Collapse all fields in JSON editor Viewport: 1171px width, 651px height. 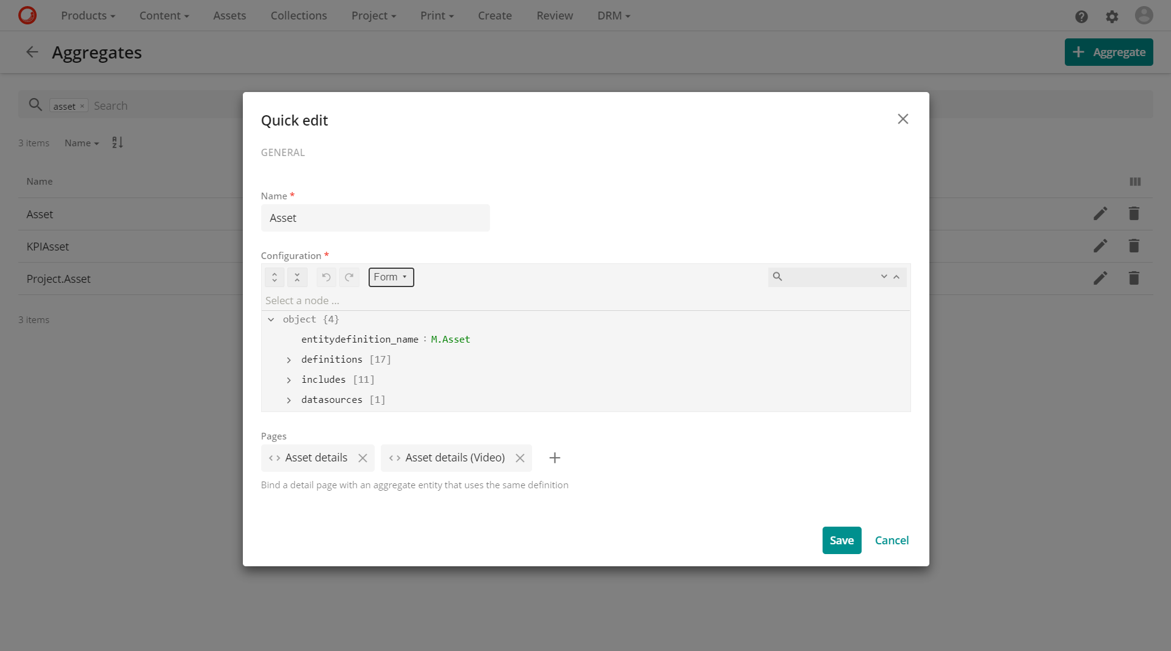pyautogui.click(x=297, y=277)
